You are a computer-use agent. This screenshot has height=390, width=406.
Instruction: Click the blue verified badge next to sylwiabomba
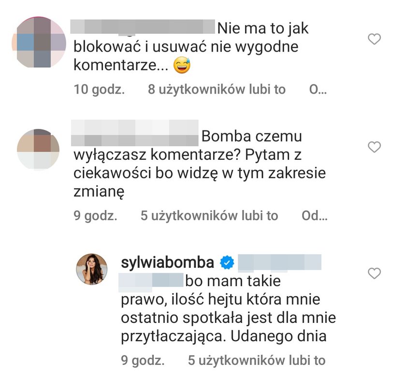pyautogui.click(x=227, y=263)
